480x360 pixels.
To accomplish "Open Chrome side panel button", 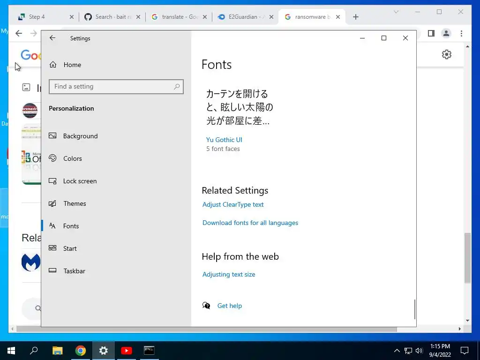I will (x=431, y=33).
